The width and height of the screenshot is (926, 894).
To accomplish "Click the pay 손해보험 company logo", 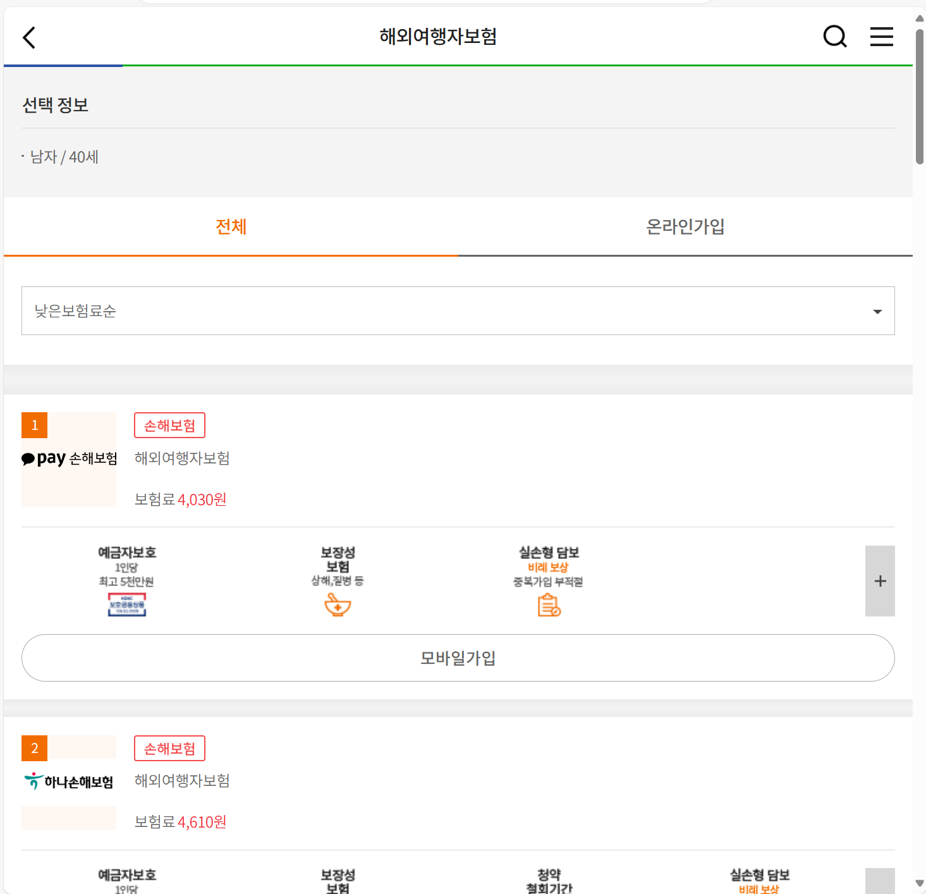I will point(69,459).
